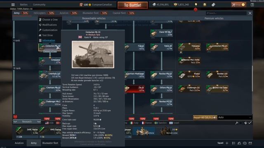Click the Centurion Mk 10 historical photo

(x=93, y=55)
